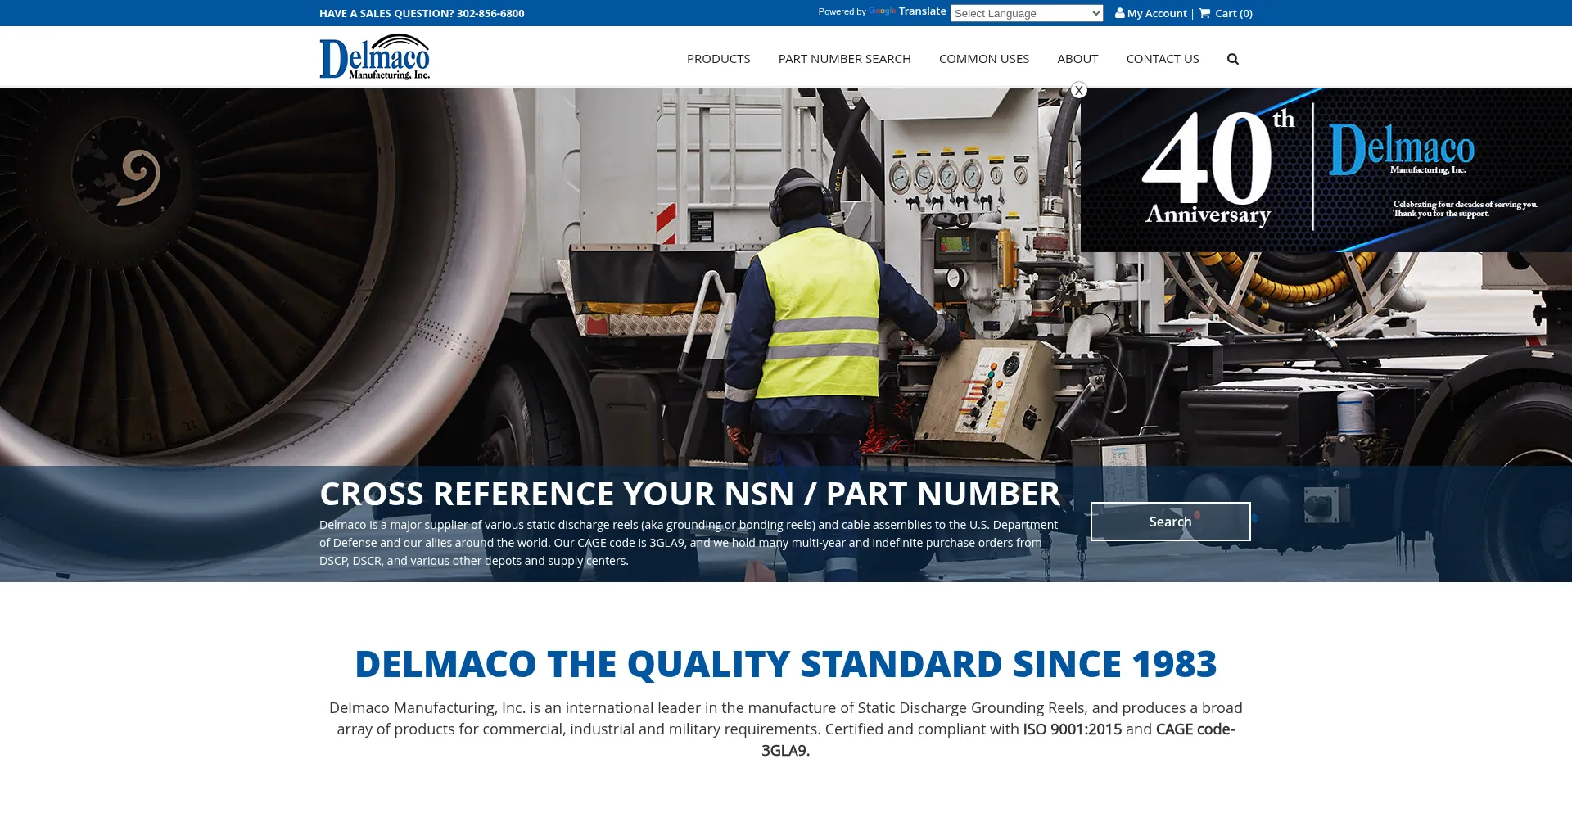Open the My Account link

click(1156, 13)
